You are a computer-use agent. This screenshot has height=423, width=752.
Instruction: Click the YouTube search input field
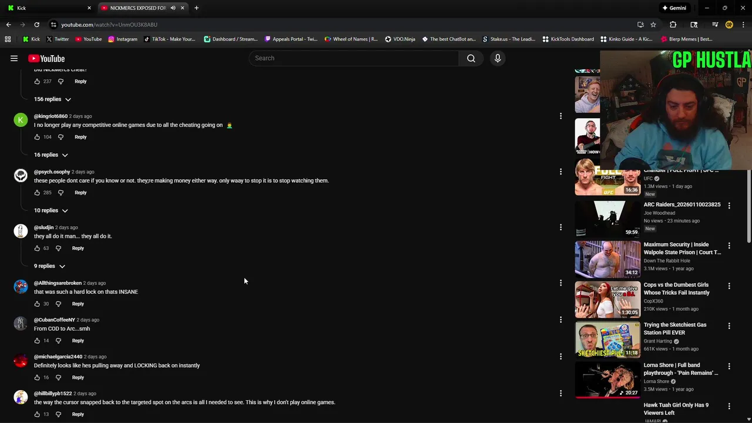pos(354,58)
